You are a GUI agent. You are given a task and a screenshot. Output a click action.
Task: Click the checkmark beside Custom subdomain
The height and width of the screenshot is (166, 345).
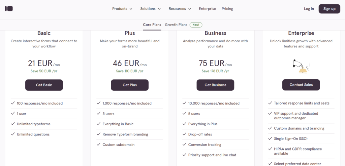[98, 144]
